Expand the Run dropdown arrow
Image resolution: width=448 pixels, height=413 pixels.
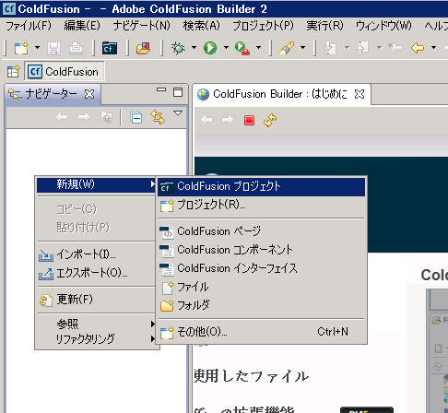226,48
